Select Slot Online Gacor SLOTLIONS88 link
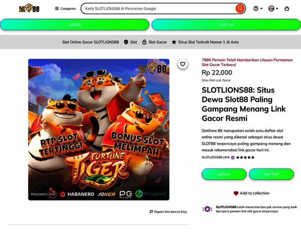Viewport: 301px width, 238px height. 90,42
